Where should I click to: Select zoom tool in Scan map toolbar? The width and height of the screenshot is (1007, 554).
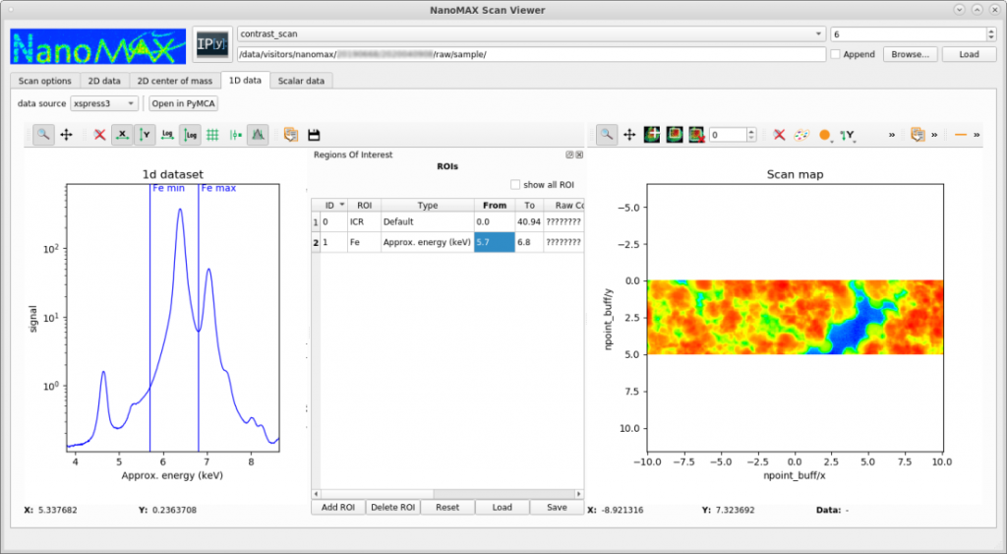pos(606,135)
